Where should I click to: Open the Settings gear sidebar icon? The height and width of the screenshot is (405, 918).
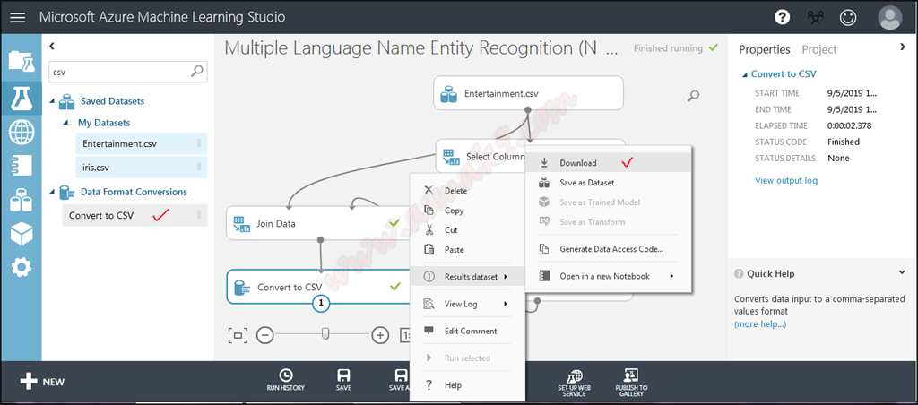coord(22,268)
